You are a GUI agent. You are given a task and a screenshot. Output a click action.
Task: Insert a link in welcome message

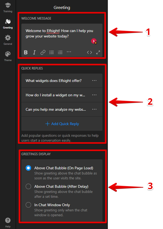tap(43, 52)
